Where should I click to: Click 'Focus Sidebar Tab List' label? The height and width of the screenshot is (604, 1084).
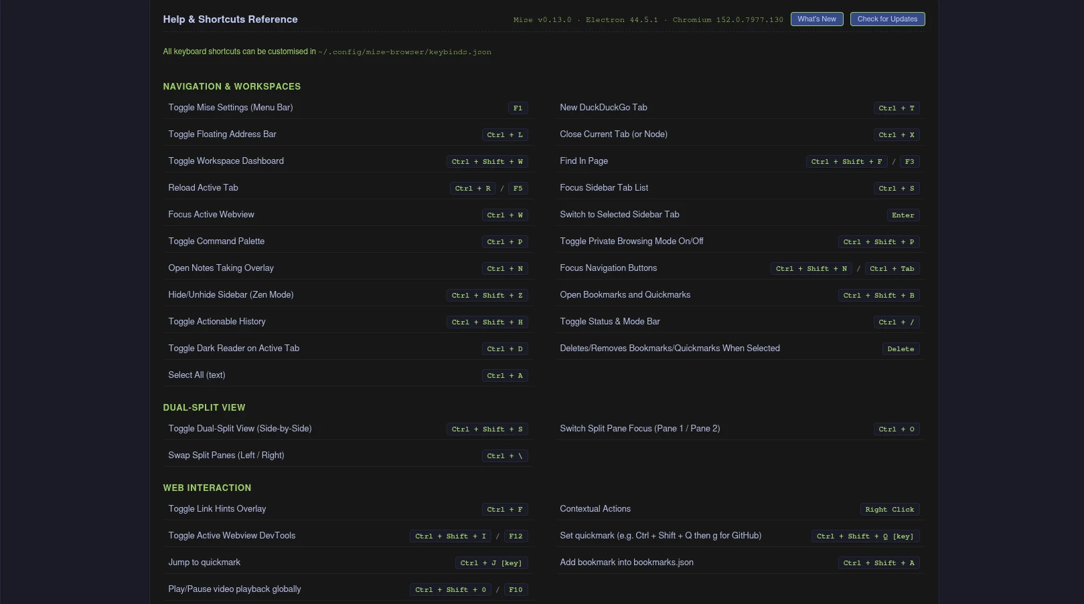pos(604,188)
